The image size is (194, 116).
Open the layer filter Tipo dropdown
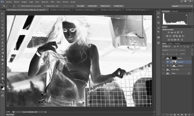point(166,47)
